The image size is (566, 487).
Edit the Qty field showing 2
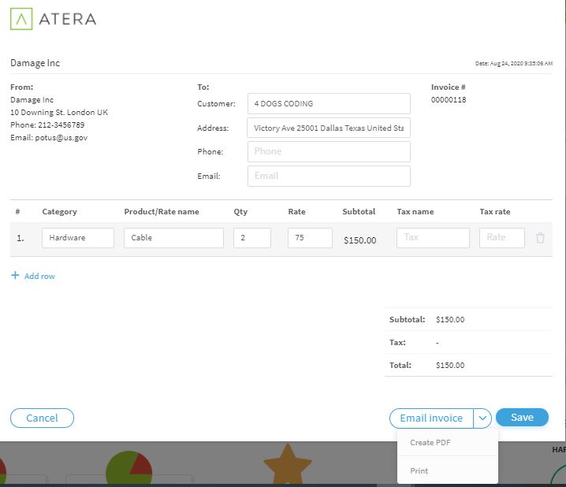click(x=252, y=238)
